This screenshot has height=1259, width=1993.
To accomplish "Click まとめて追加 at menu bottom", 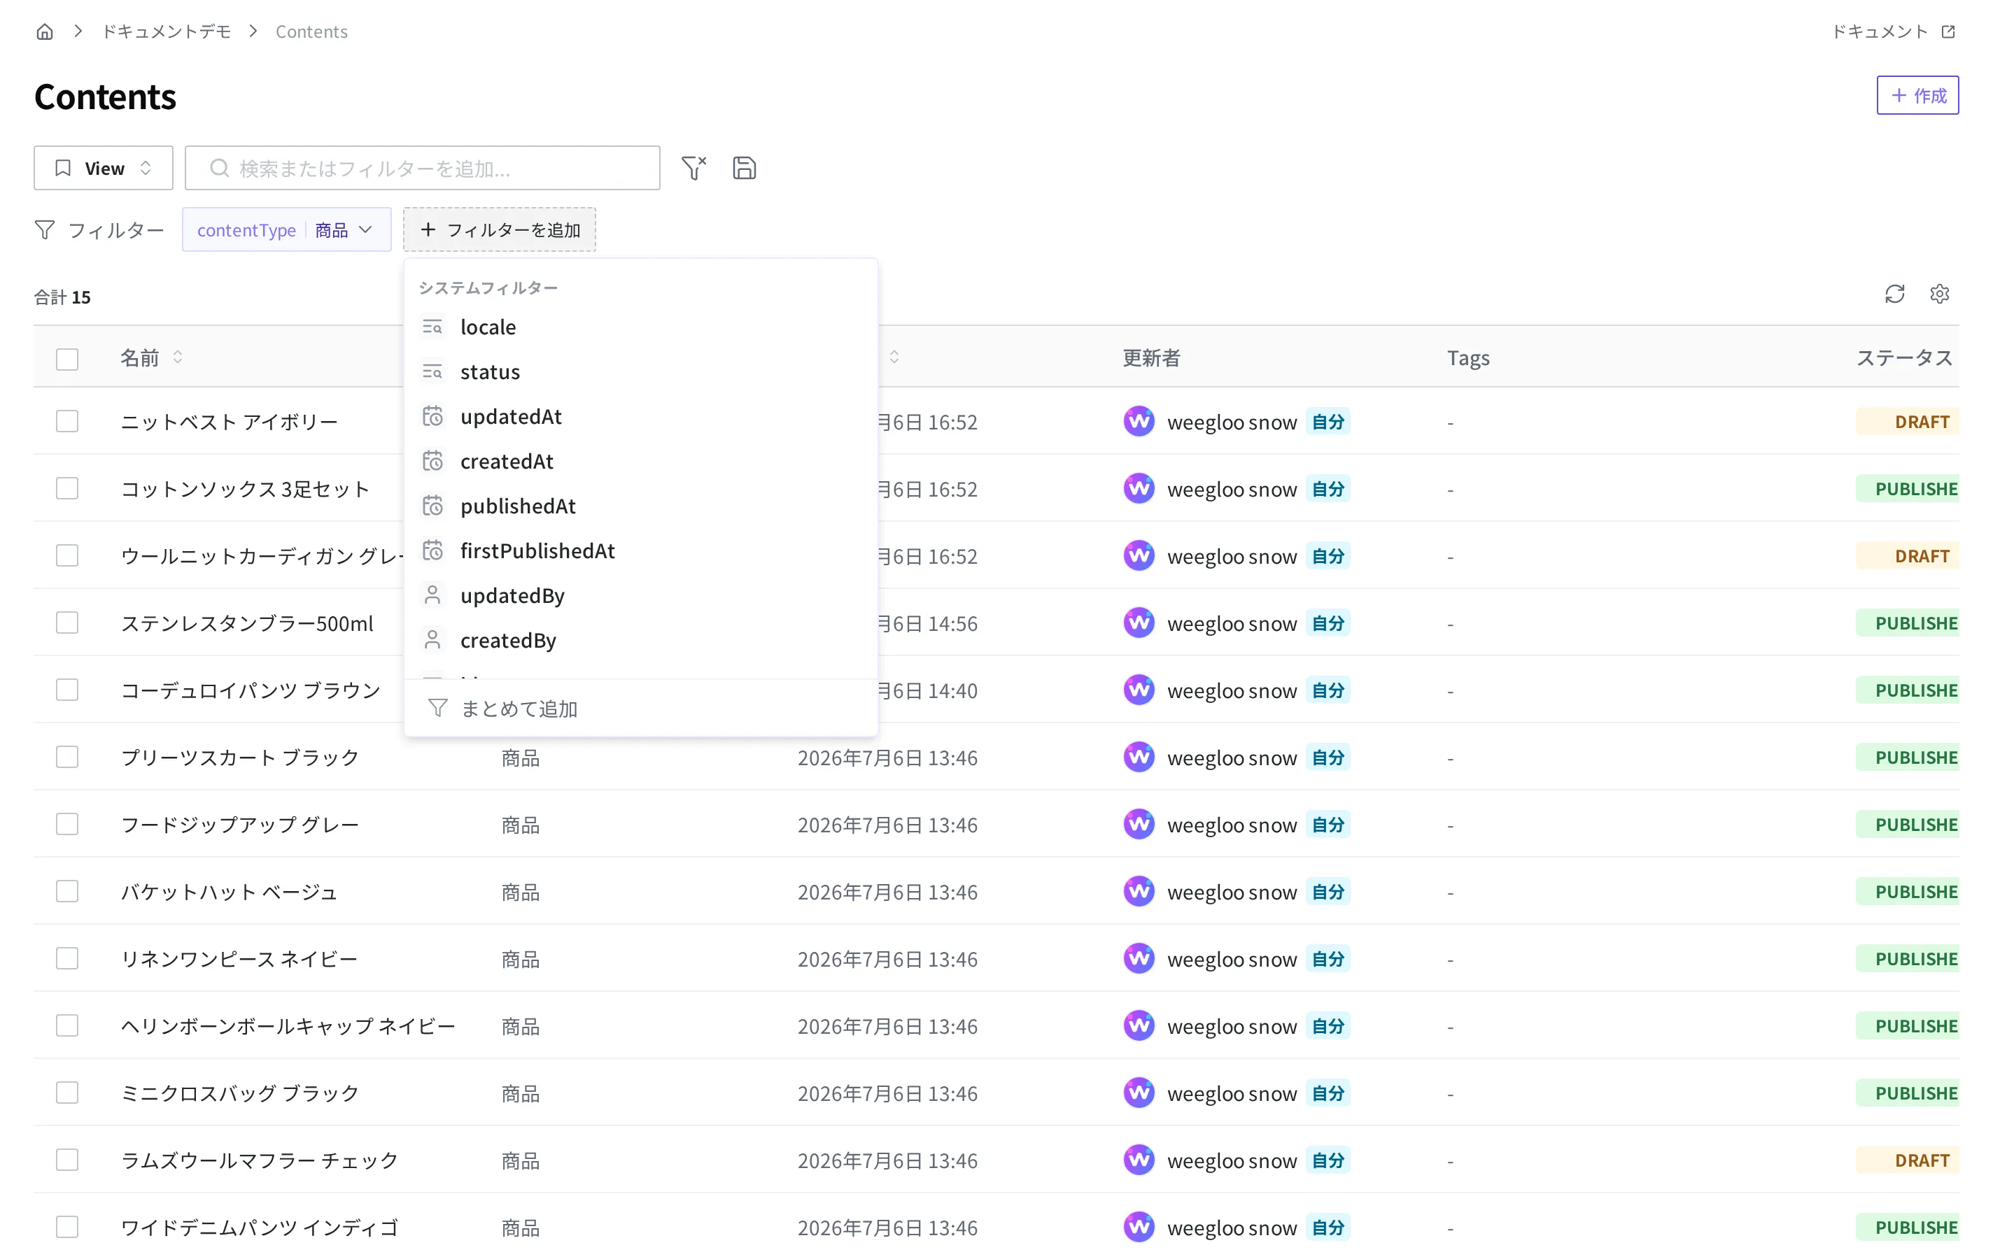I will tap(640, 708).
